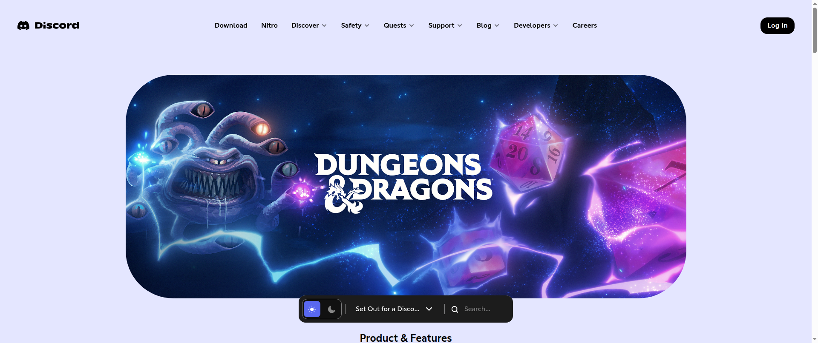Expand the Safety chevron arrow
This screenshot has height=343, width=818.
click(367, 26)
